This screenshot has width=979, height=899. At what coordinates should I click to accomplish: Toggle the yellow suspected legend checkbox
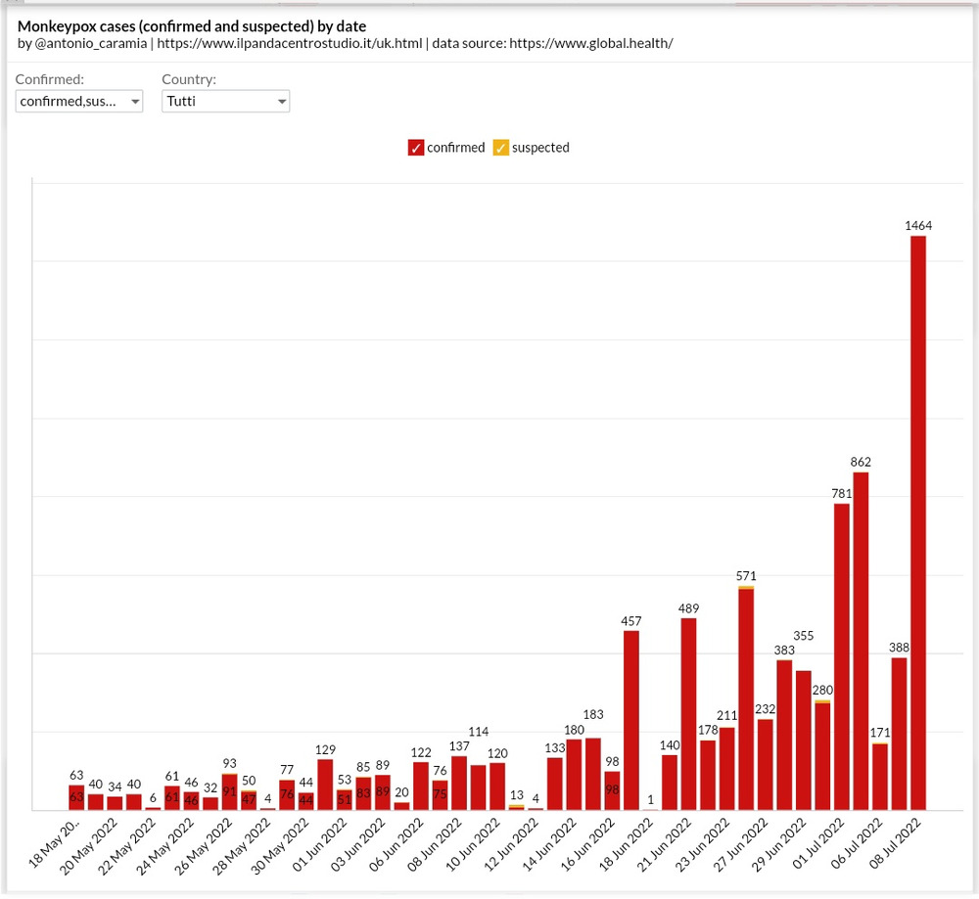click(x=500, y=148)
